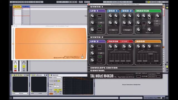Open the ADSR destination dropdown showing Off
Viewport: 178px width, 100px height.
(x=157, y=46)
